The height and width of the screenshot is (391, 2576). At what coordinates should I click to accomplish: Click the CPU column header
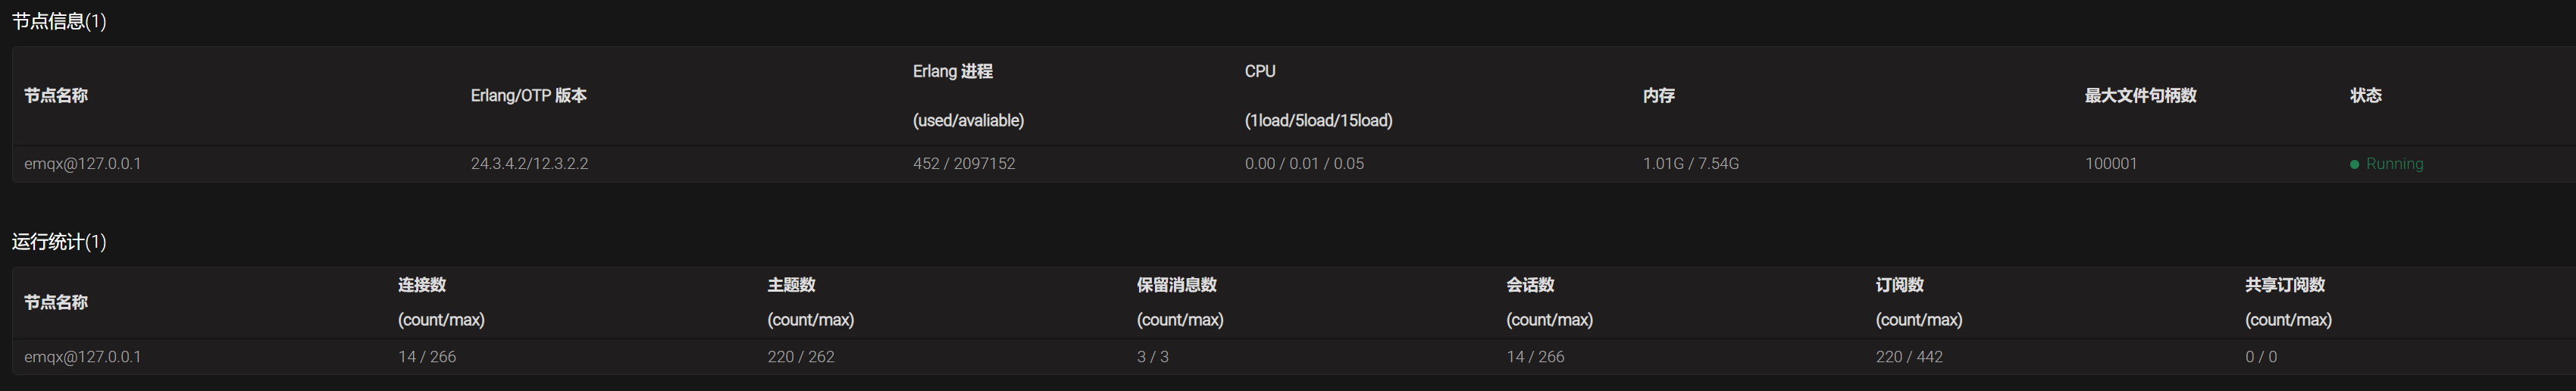point(1260,72)
